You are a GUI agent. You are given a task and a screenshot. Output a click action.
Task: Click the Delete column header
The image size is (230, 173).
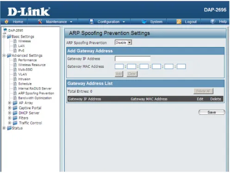coord(216,99)
